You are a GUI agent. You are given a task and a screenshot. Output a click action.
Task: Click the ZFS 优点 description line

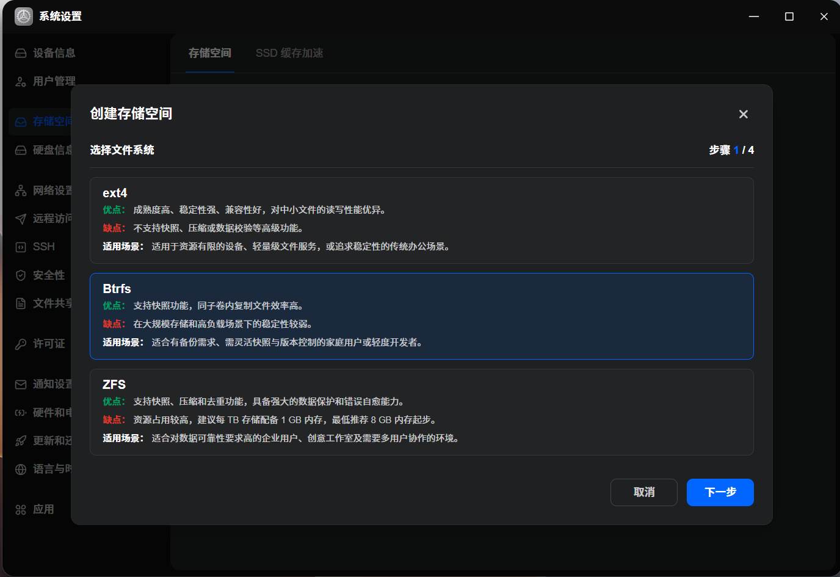(x=254, y=402)
